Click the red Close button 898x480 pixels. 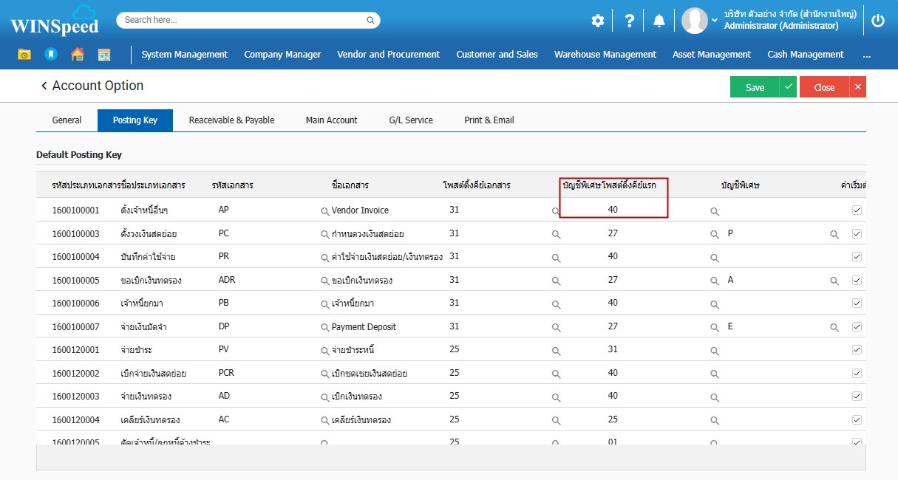(824, 87)
